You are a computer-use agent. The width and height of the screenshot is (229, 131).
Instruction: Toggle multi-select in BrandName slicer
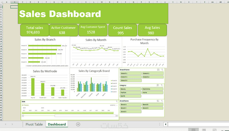click(158, 101)
